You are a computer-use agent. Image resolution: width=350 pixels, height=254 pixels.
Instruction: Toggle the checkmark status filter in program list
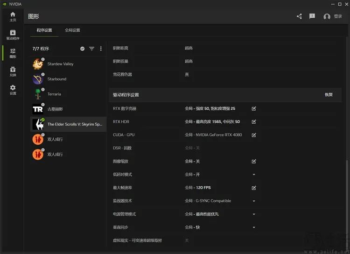83,49
